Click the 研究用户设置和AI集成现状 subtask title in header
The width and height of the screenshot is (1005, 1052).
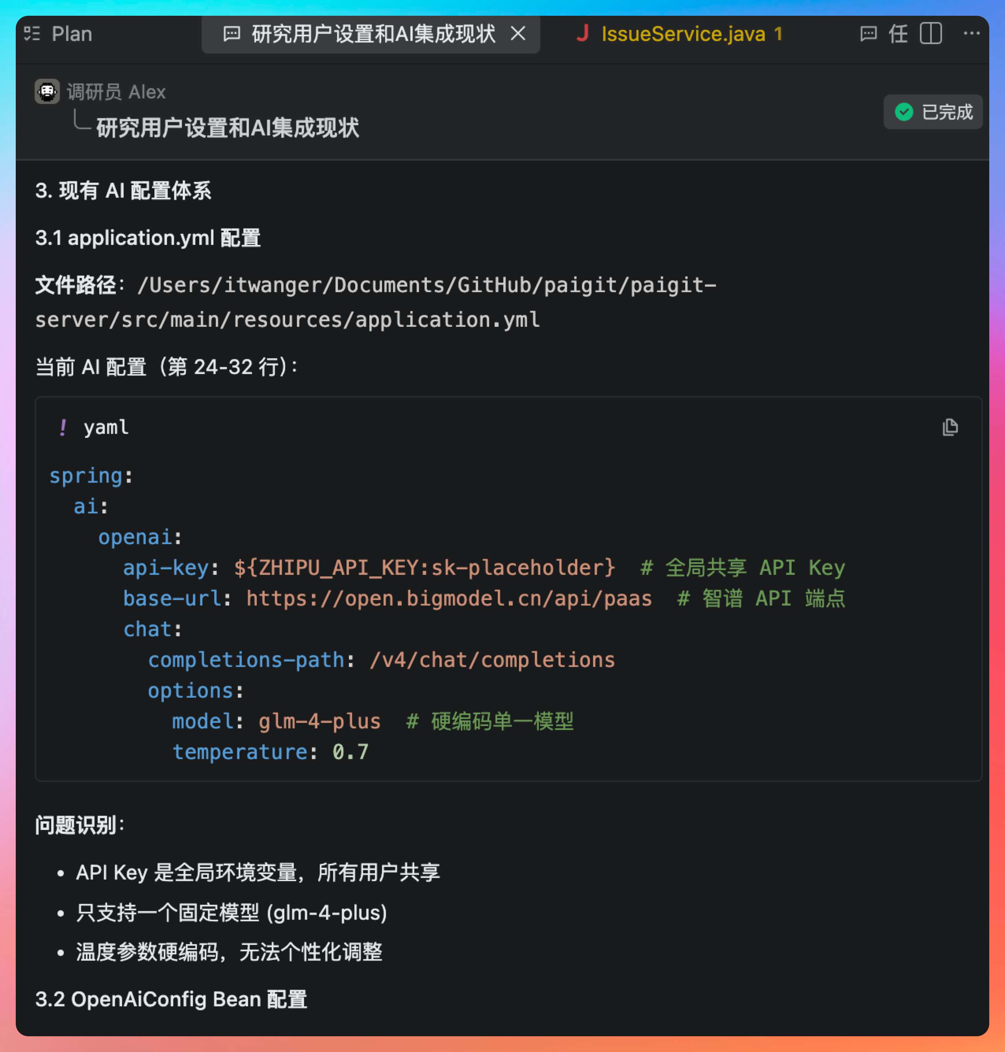(x=228, y=128)
